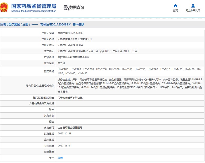Click the 备注 row label
Image resolution: width=205 pixels, height=163 pixels.
click(51, 122)
